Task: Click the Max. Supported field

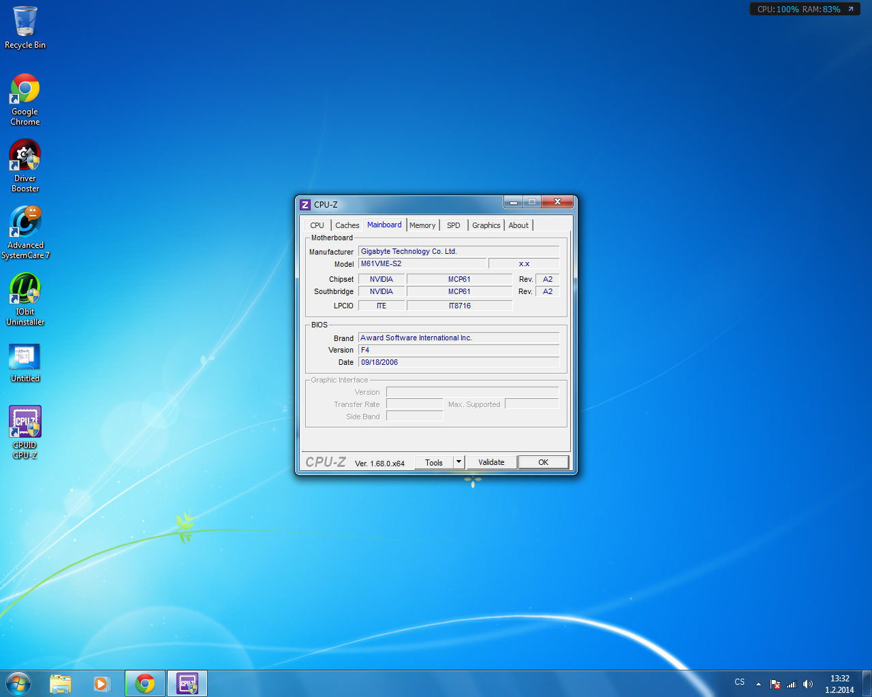Action: tap(531, 404)
